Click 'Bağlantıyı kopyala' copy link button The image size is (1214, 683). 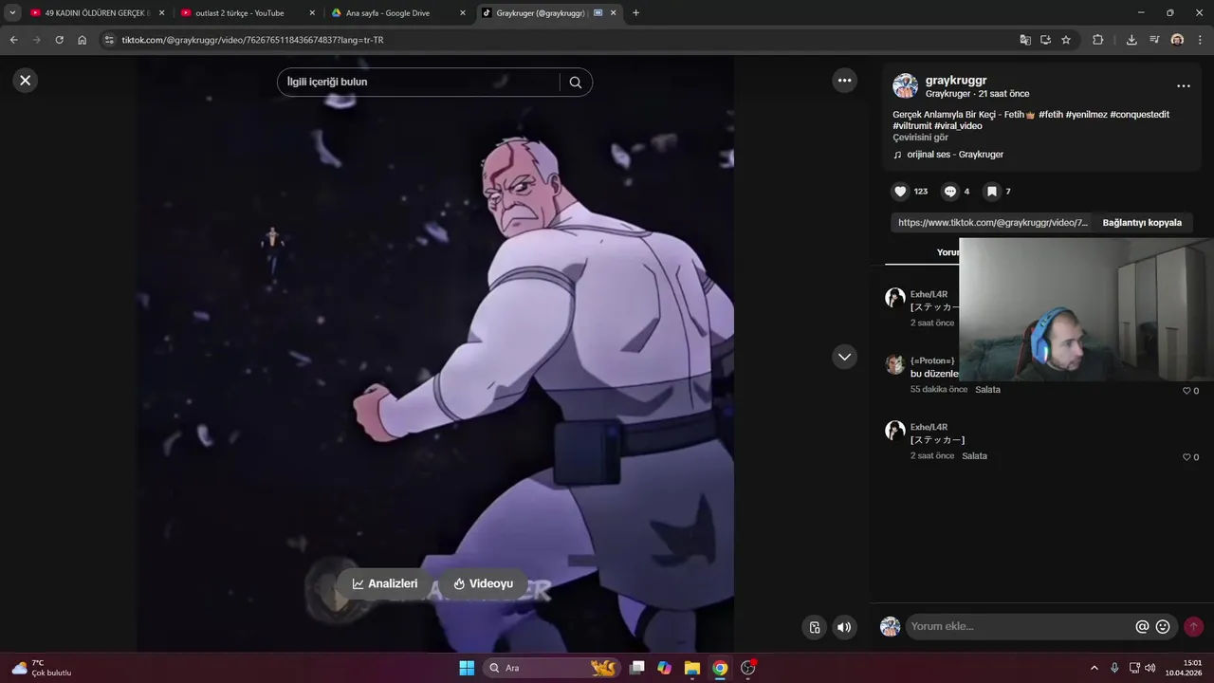(x=1142, y=223)
